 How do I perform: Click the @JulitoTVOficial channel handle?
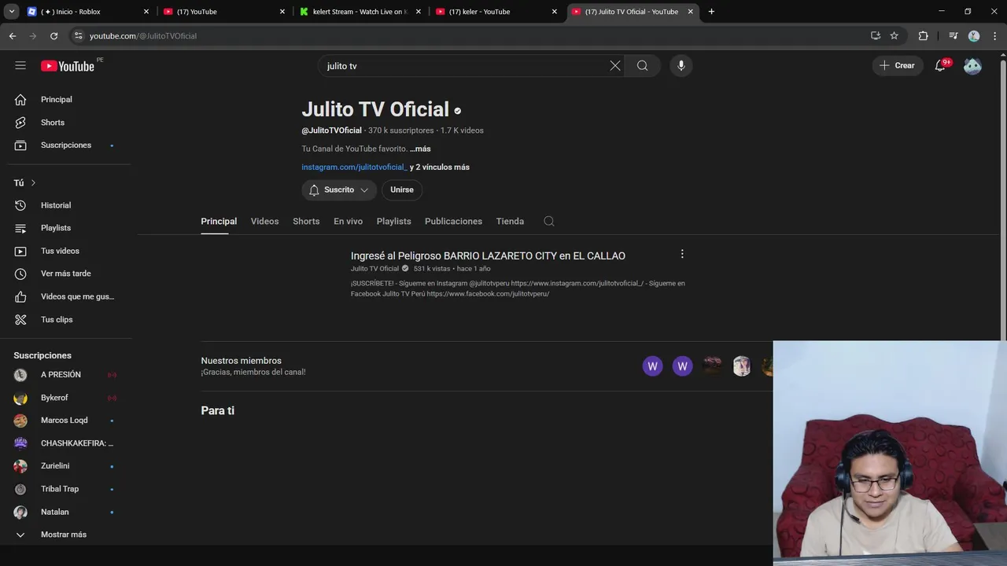coord(331,130)
